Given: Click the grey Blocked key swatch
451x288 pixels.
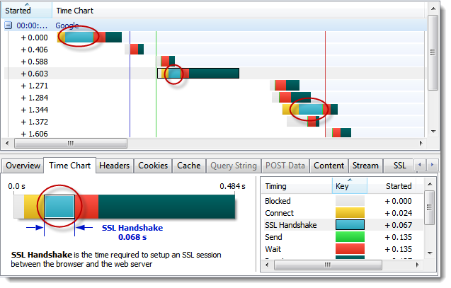Looking at the screenshot, I should click(350, 201).
